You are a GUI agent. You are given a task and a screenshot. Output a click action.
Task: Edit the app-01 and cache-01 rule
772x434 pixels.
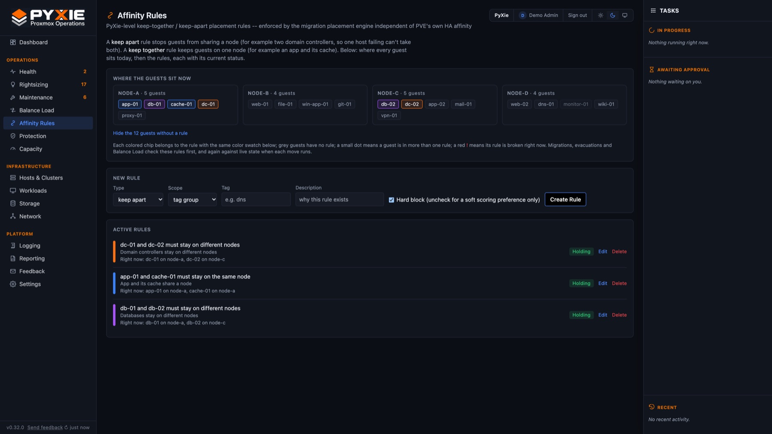click(x=603, y=283)
